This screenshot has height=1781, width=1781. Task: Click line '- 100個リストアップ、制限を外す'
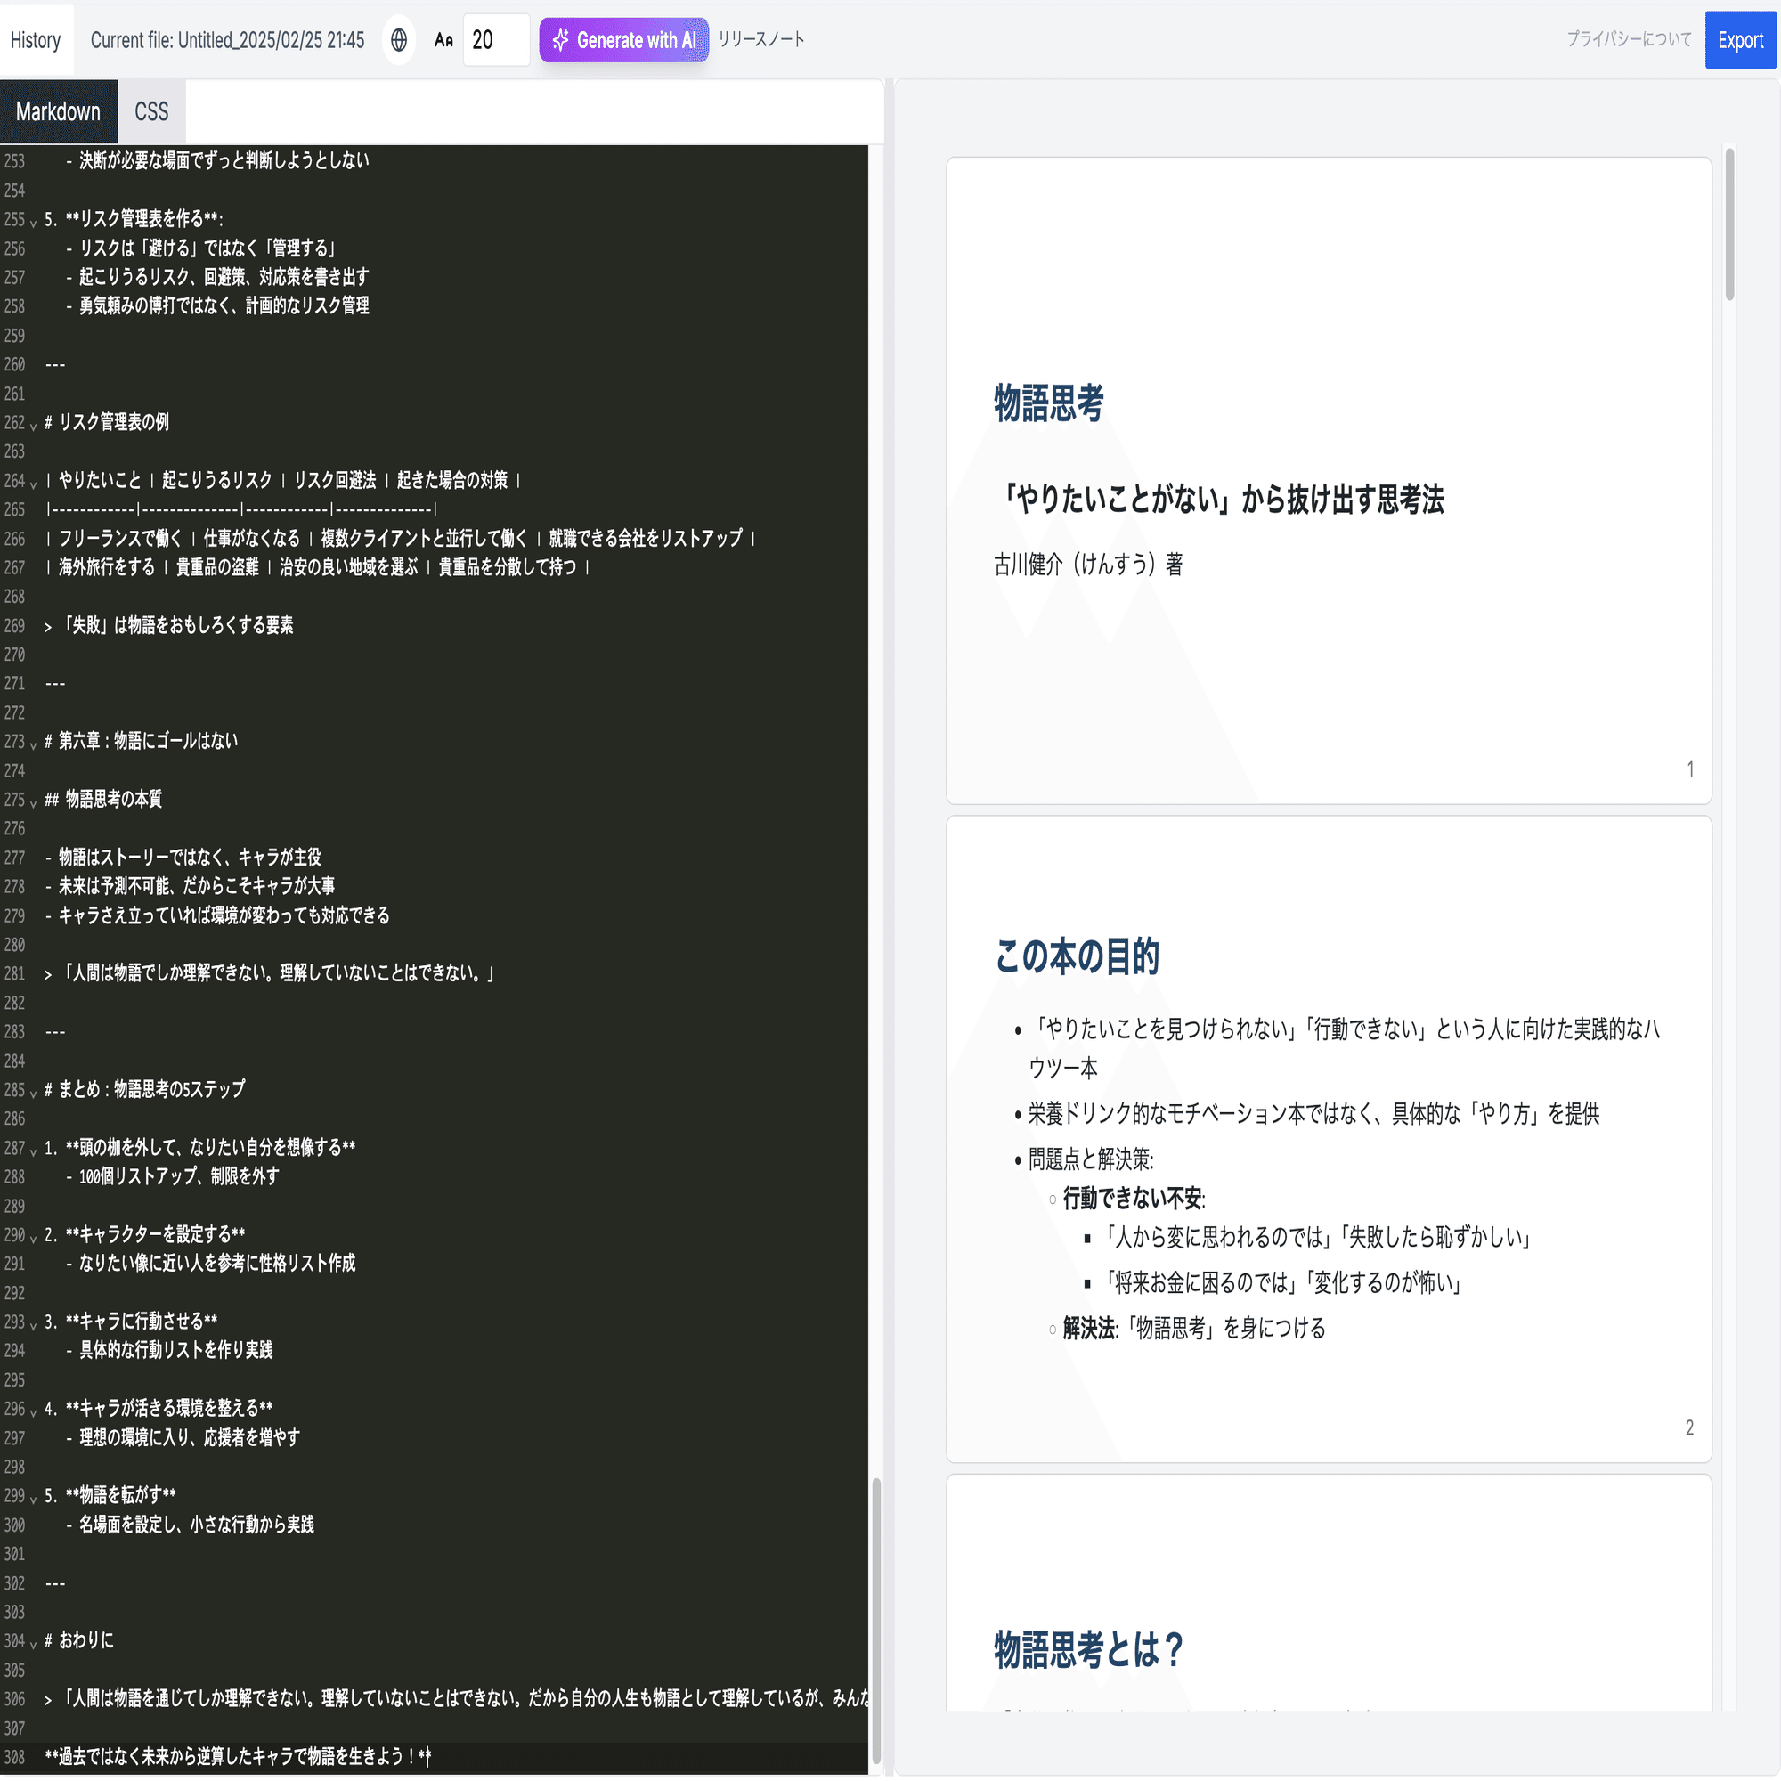tap(174, 1176)
